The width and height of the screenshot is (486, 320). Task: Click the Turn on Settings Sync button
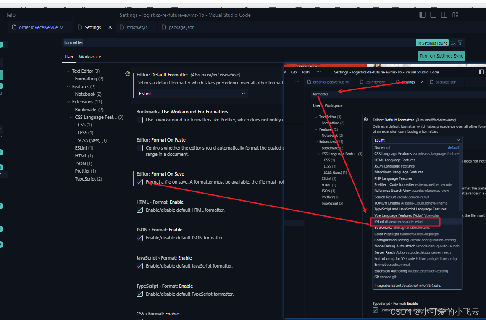click(441, 55)
